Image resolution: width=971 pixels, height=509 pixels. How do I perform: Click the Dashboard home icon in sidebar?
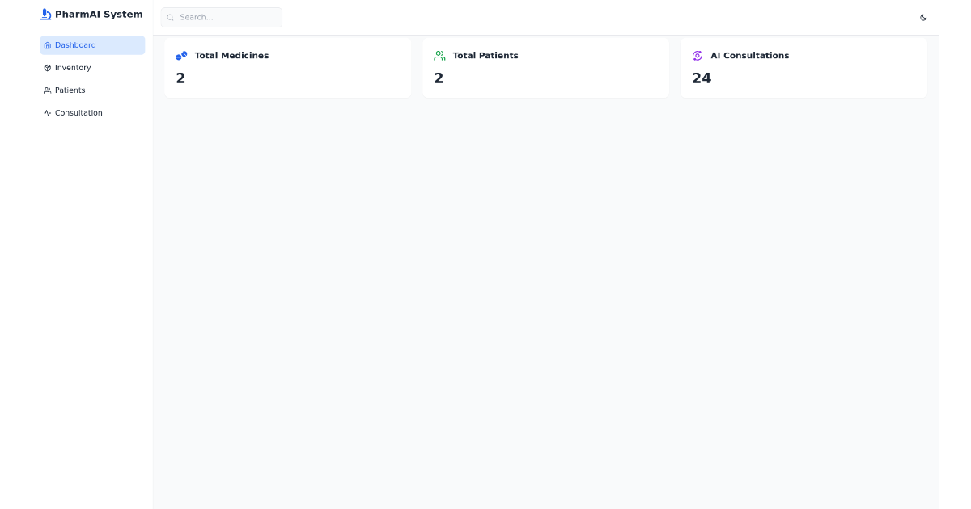pos(48,45)
